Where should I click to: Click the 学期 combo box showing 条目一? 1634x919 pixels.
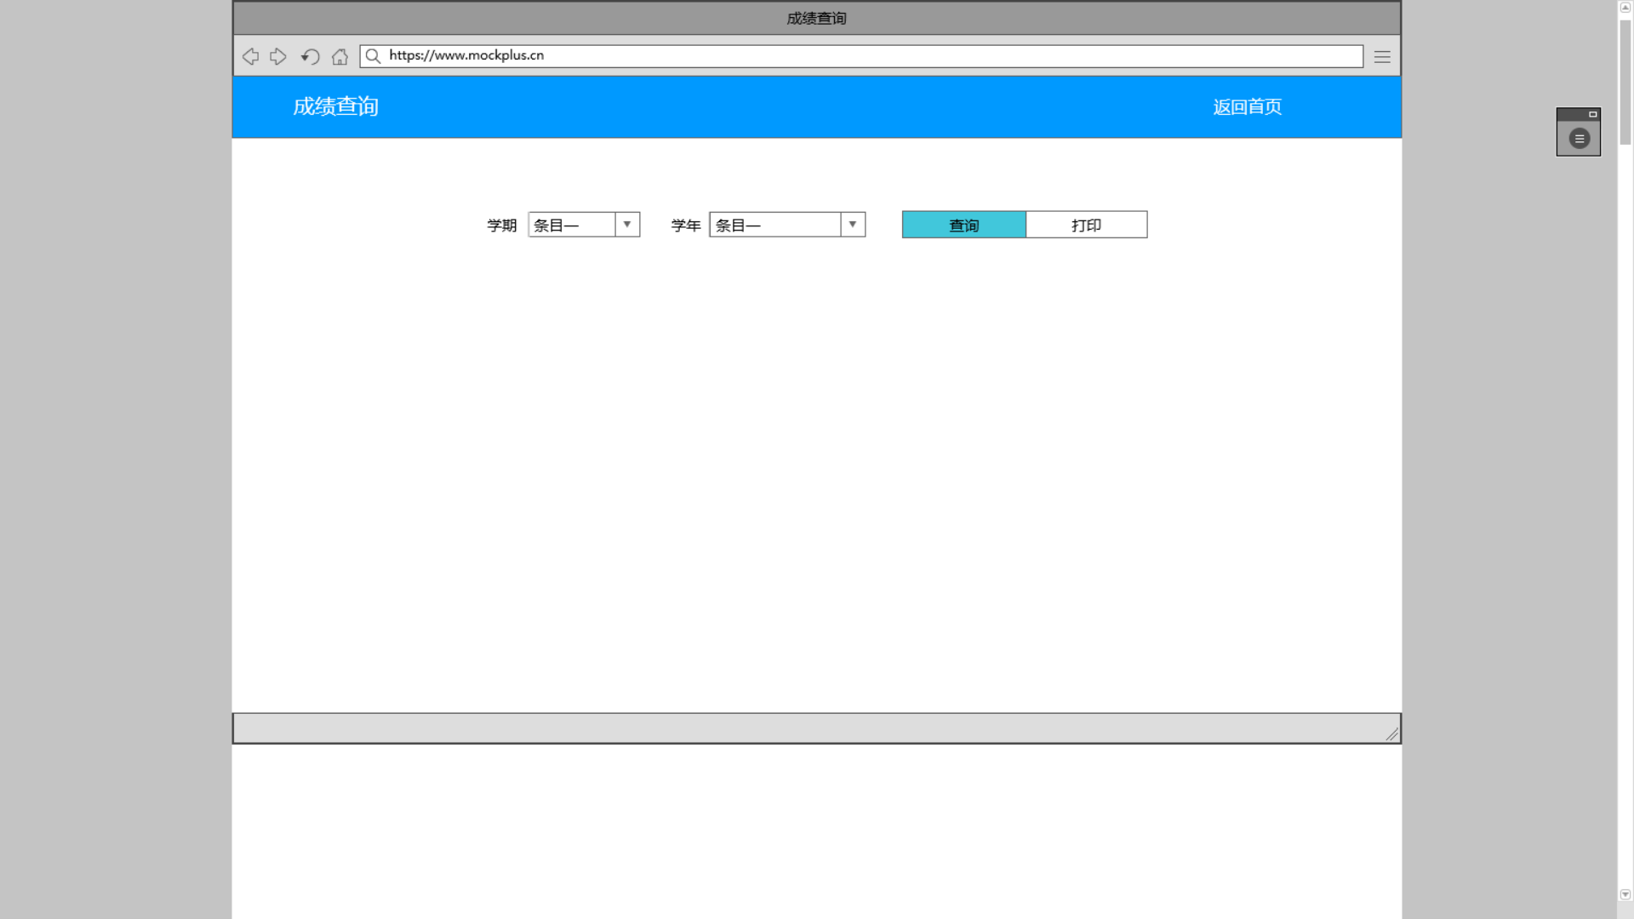[571, 225]
